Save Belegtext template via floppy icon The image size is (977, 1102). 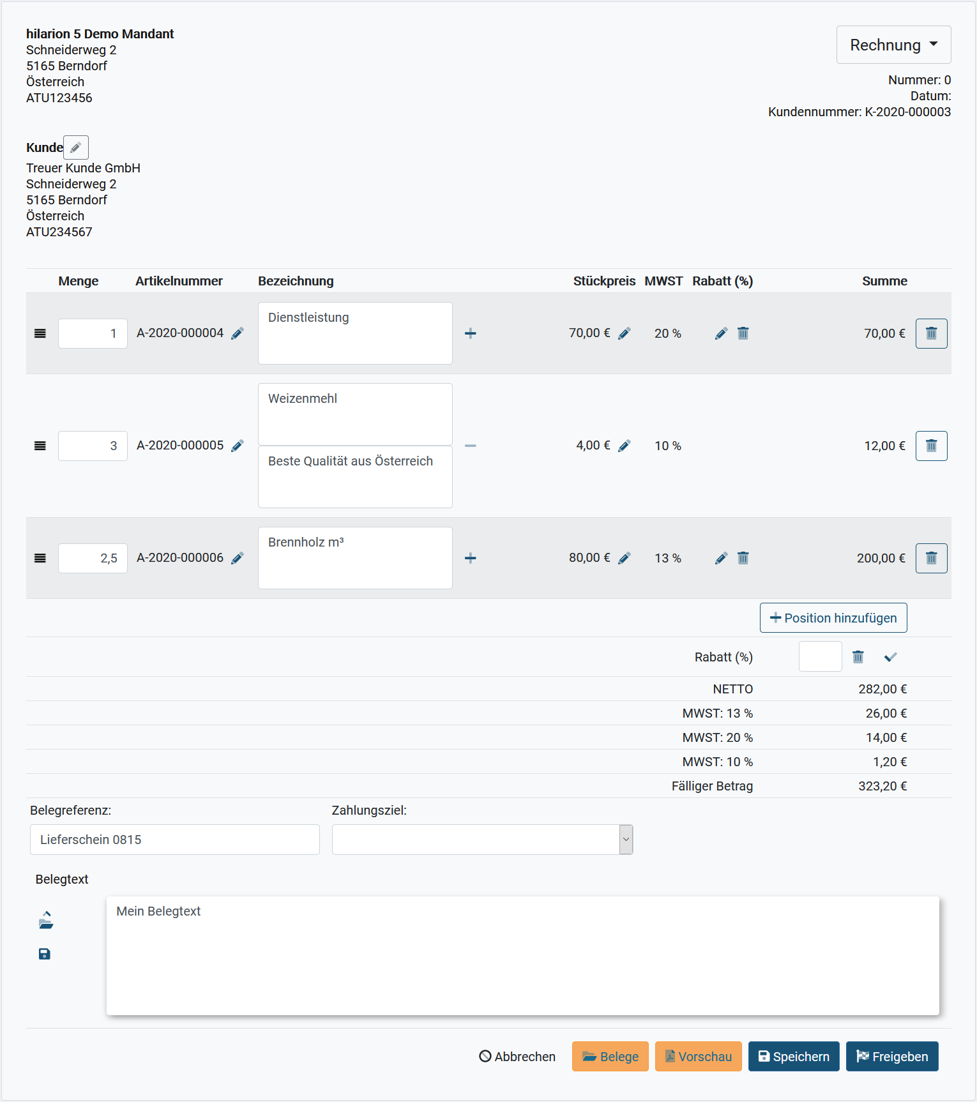click(x=45, y=954)
